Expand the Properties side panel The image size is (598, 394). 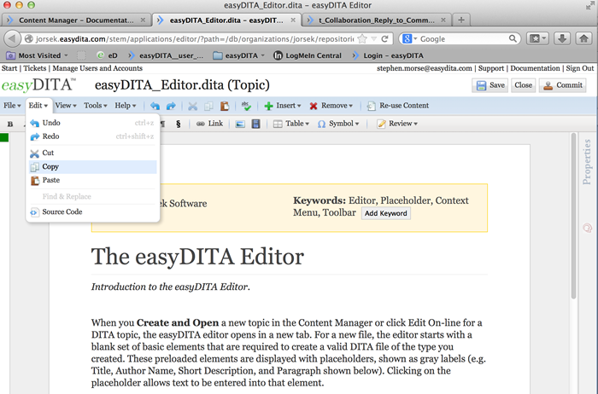click(x=587, y=162)
